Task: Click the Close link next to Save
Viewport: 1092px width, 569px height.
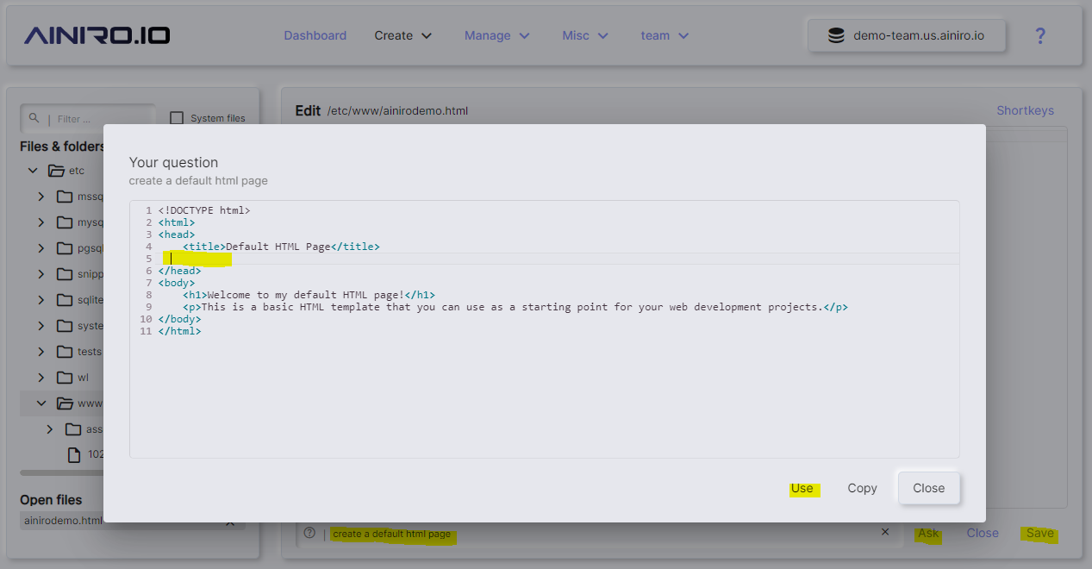Action: click(983, 533)
